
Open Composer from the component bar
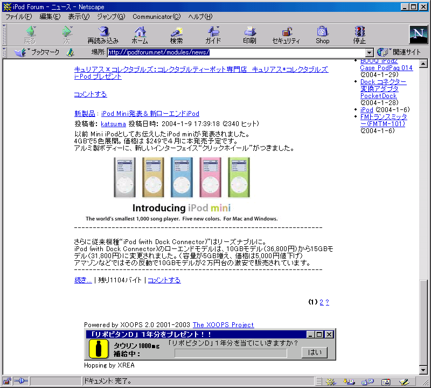pos(404,382)
